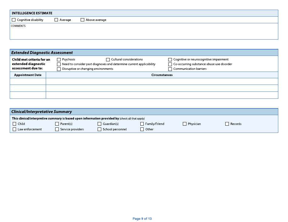288x222 pixels.
Task: Select the Records checkbox
Action: [x=227, y=124]
